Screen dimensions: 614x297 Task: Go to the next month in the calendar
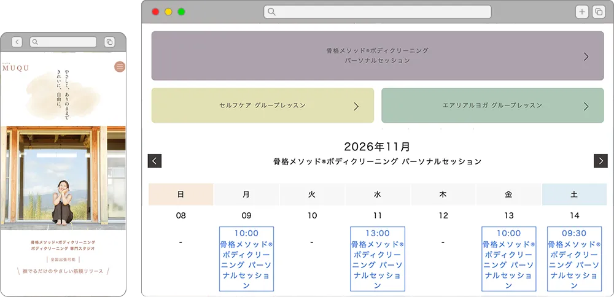pyautogui.click(x=600, y=161)
